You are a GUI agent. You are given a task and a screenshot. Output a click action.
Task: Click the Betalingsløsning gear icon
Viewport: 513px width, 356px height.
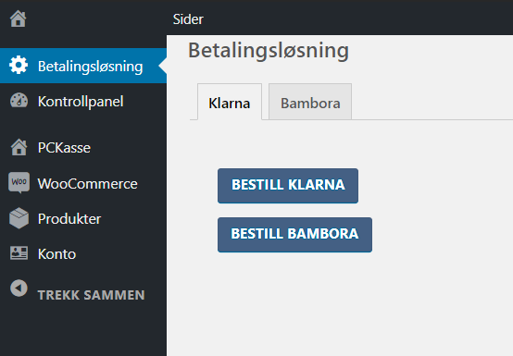pos(19,65)
